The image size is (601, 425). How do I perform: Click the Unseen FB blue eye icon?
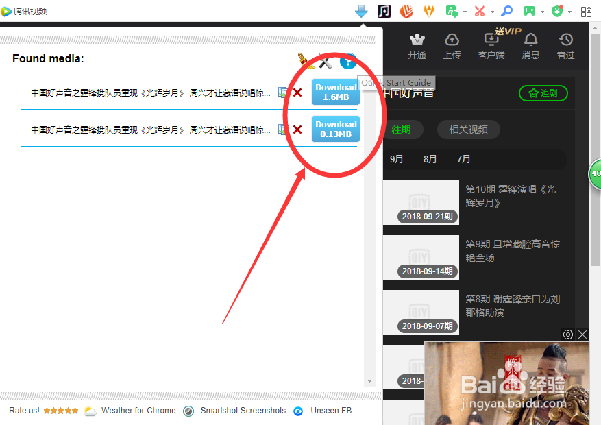tap(298, 411)
